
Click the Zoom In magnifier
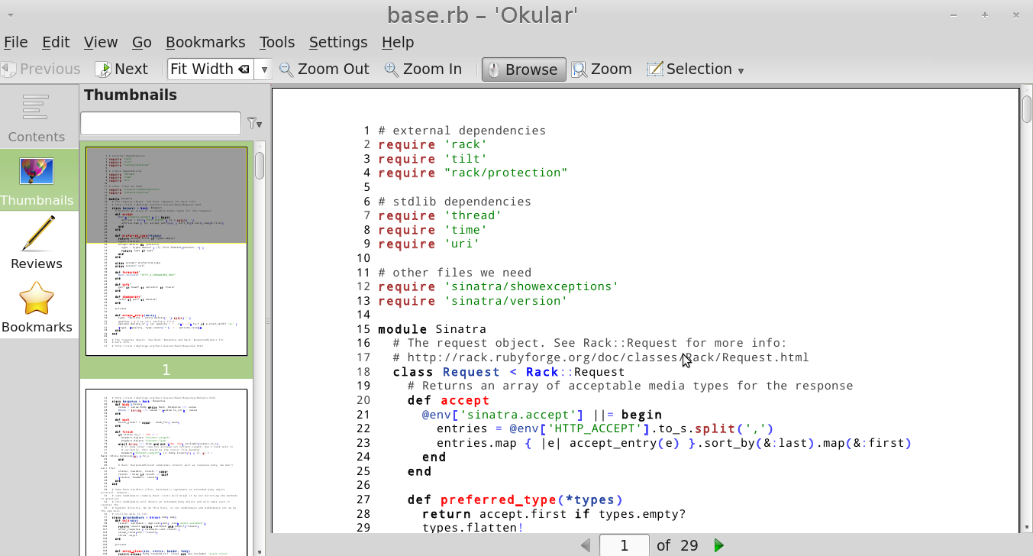423,69
